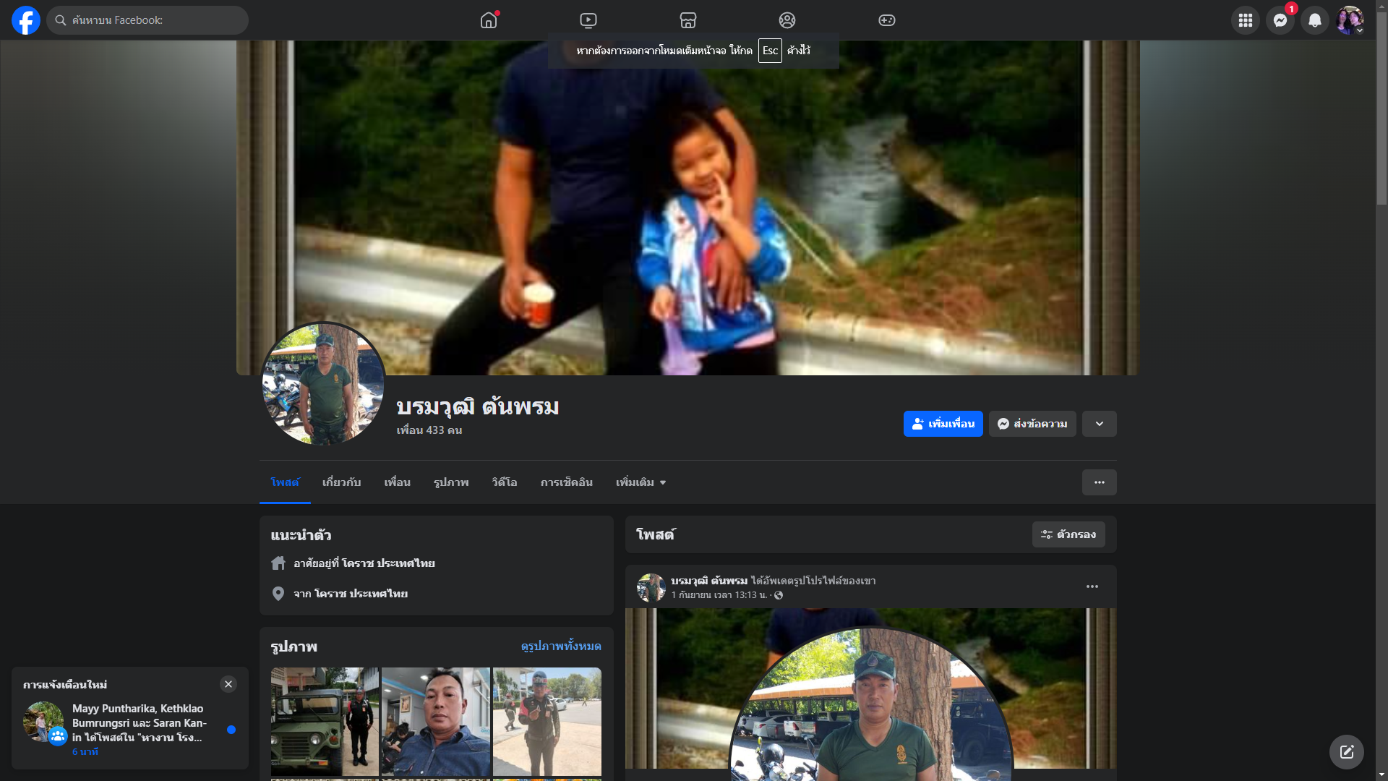The width and height of the screenshot is (1388, 781).
Task: Open the Home feed icon
Action: pyautogui.click(x=489, y=20)
